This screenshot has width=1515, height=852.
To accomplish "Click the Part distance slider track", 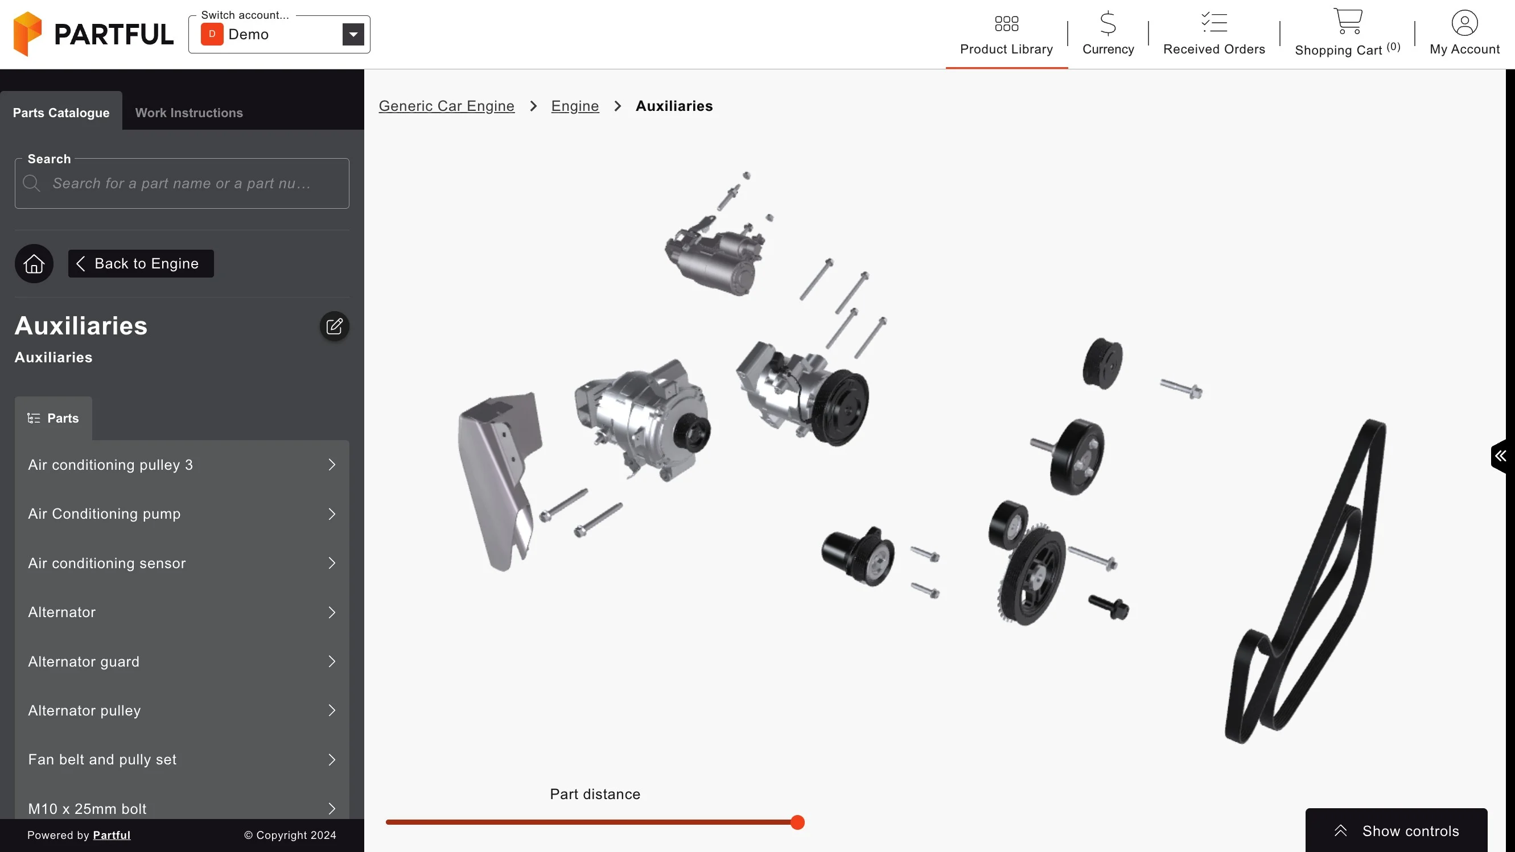I will coord(591,822).
